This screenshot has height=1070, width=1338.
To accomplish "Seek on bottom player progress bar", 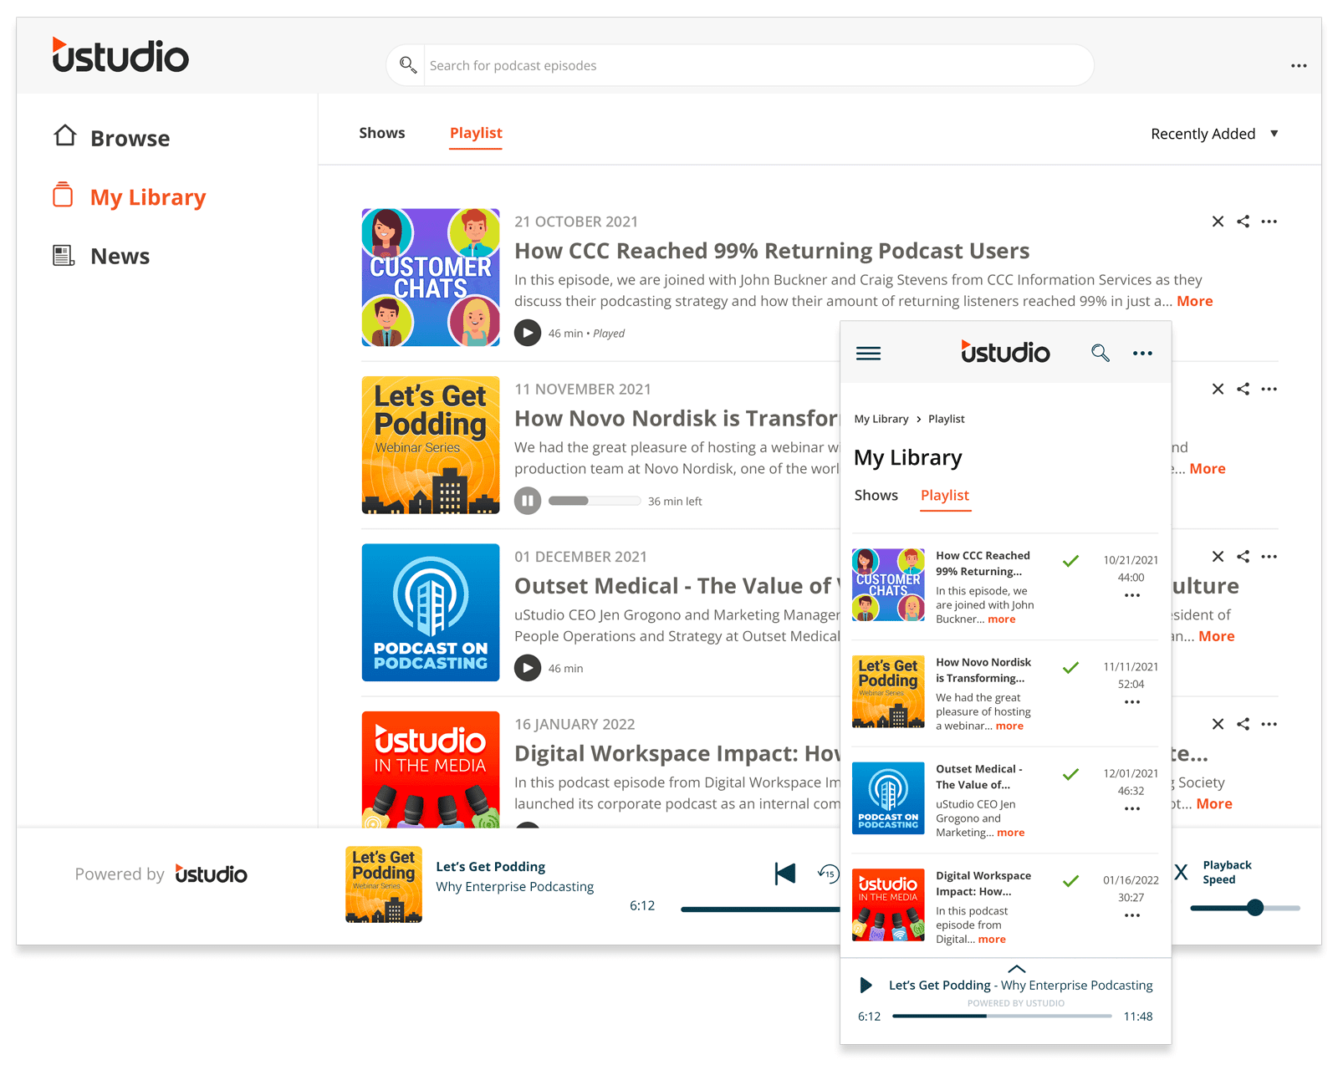I will [760, 909].
